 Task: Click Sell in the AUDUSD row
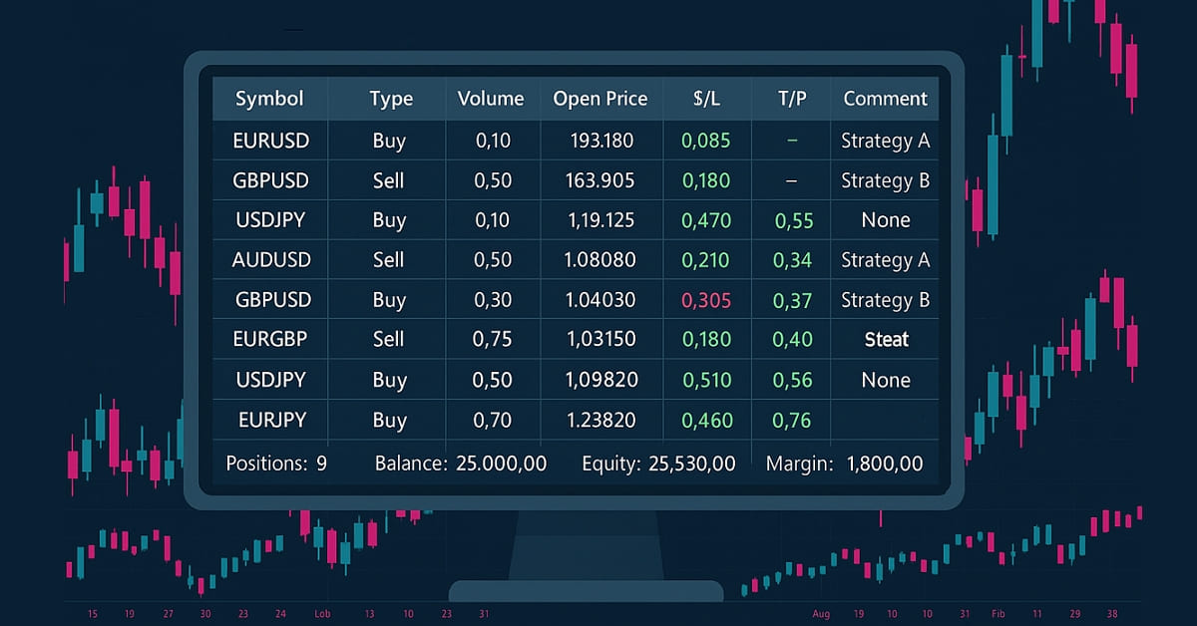(x=388, y=260)
